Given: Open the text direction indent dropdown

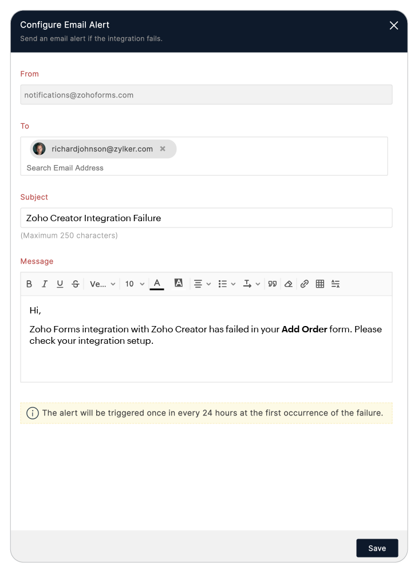Looking at the screenshot, I should [251, 284].
